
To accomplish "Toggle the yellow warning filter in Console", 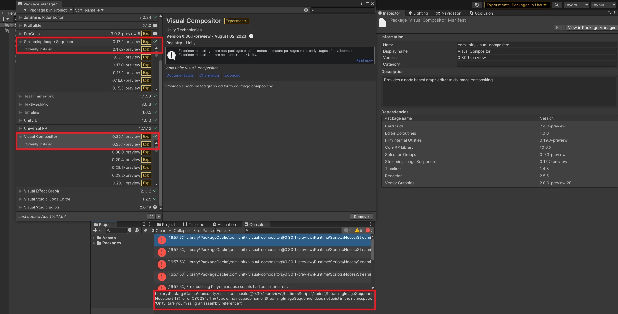I will (x=358, y=230).
